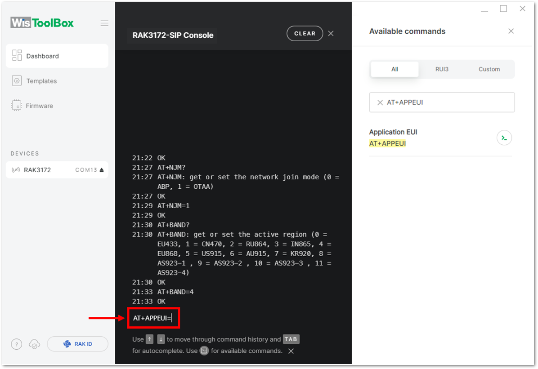Click the AT+NJM? console line

[171, 167]
